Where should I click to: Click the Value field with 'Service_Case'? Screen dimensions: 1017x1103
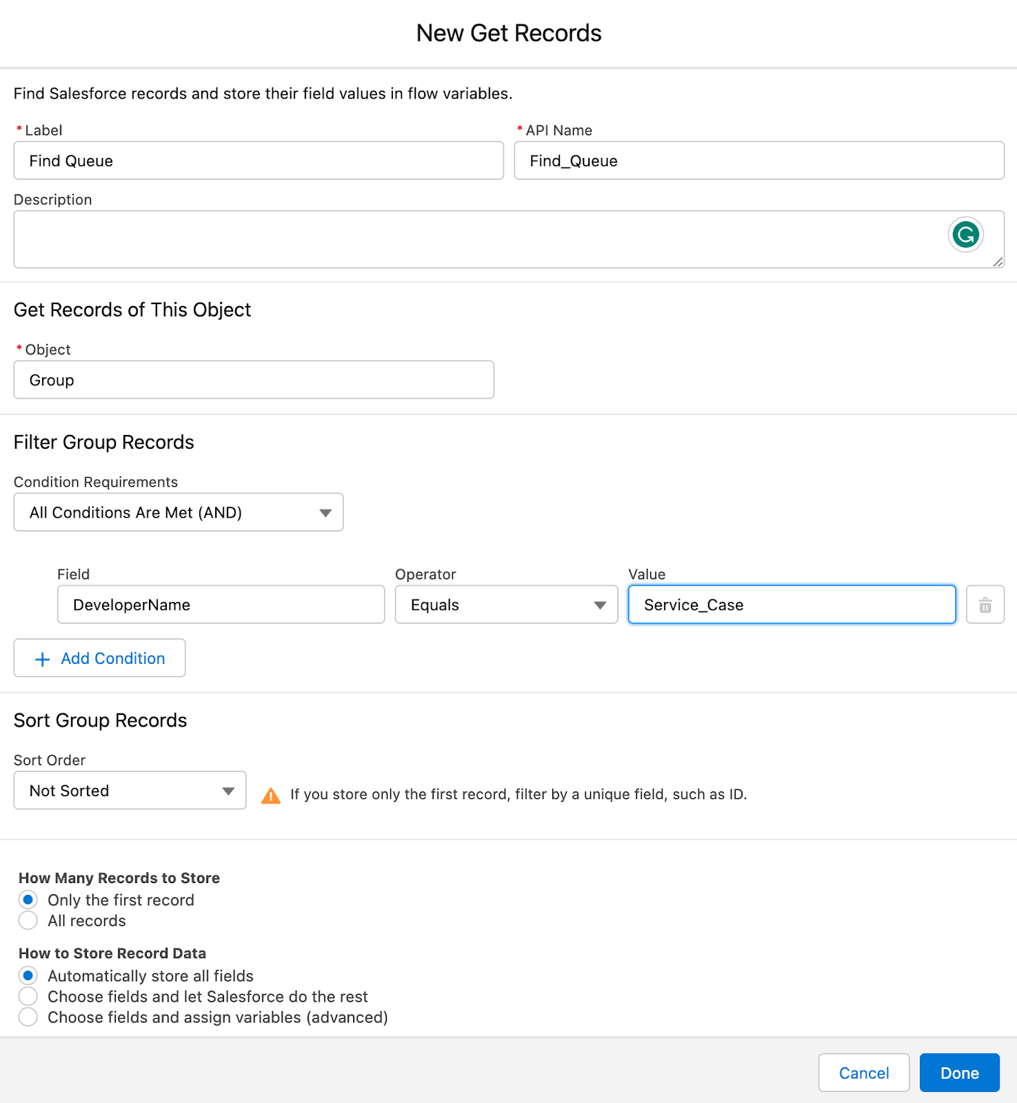tap(791, 605)
